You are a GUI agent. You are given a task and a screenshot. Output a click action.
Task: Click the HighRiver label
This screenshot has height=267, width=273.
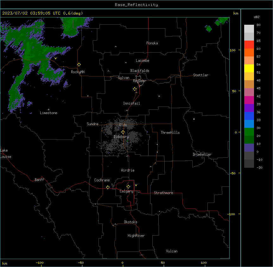[x=136, y=236]
